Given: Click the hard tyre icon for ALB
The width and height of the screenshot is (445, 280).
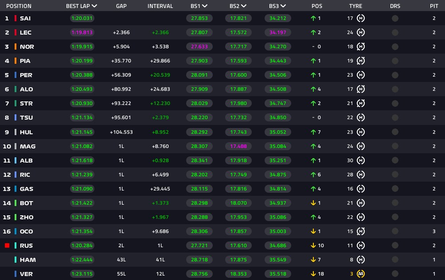Looking at the screenshot, I should (x=360, y=160).
